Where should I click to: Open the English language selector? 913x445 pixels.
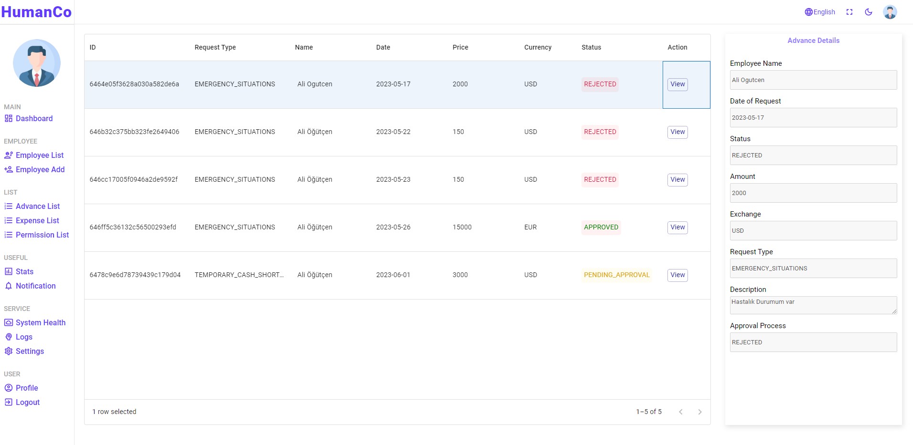tap(820, 12)
